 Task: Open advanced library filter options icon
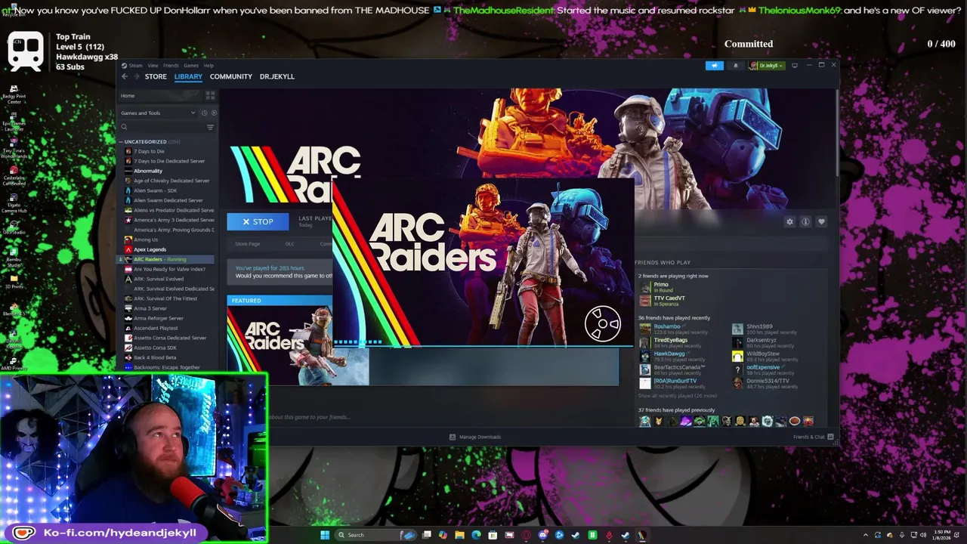210,127
